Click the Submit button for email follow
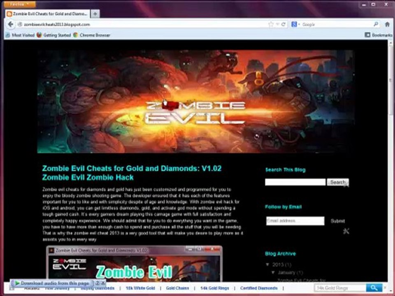The image size is (395, 296). pos(337,221)
